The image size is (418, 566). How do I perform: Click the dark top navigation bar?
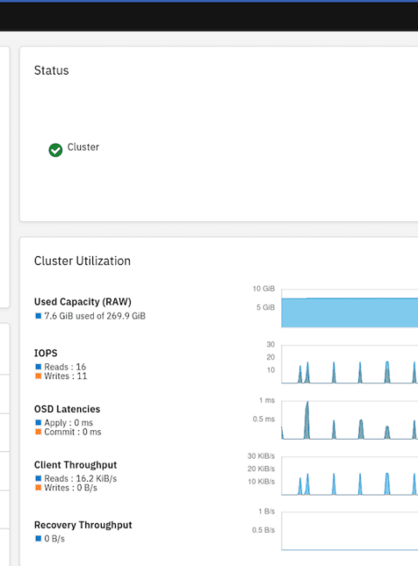[209, 17]
